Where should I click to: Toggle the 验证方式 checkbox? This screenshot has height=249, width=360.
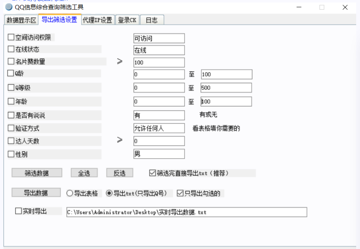click(11, 128)
